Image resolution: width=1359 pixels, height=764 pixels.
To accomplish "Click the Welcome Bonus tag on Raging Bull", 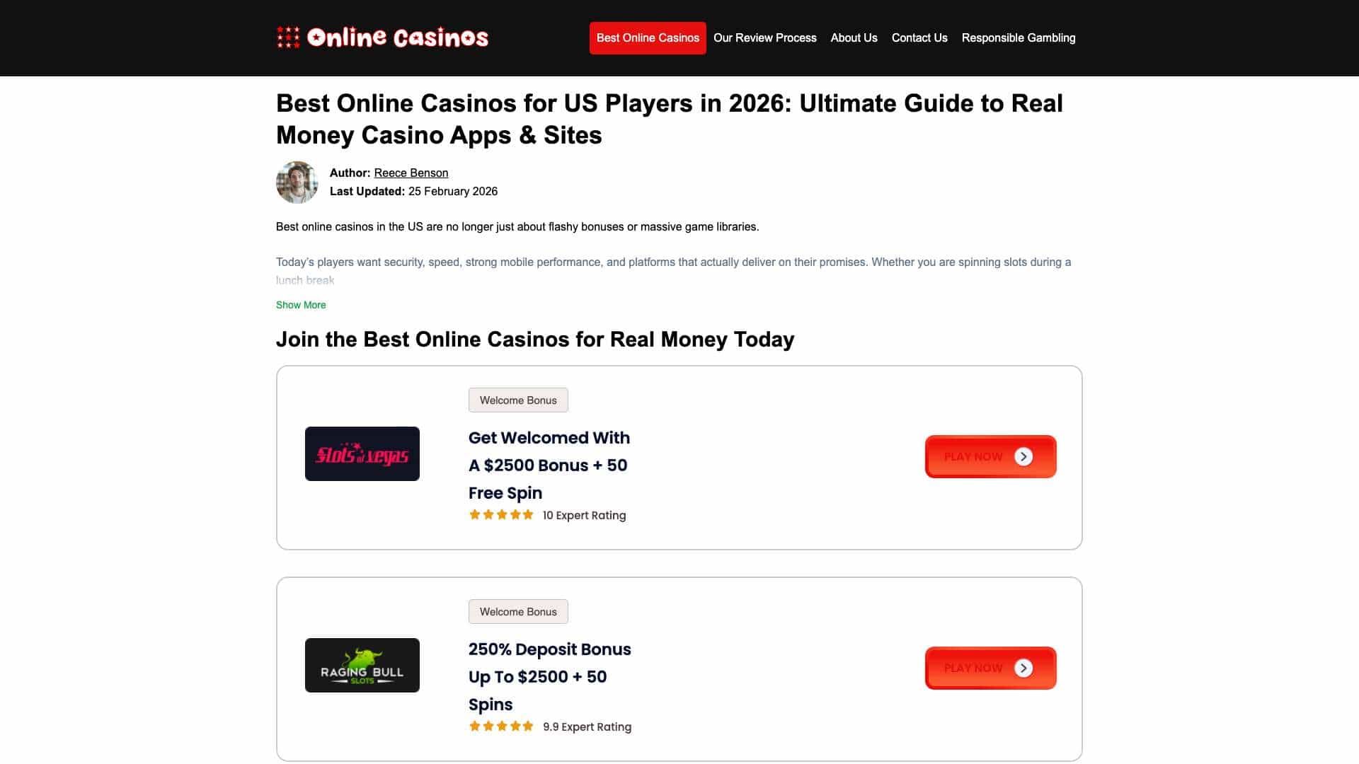I will pyautogui.click(x=517, y=611).
